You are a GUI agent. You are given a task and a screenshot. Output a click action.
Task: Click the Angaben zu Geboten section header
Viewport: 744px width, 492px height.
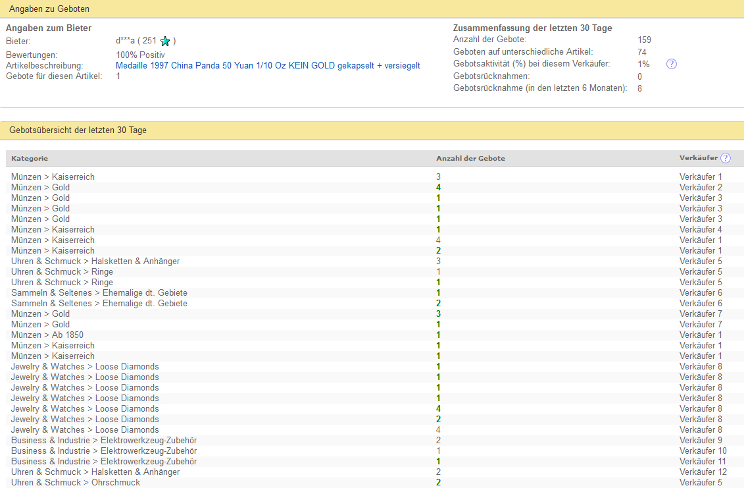[x=49, y=9]
